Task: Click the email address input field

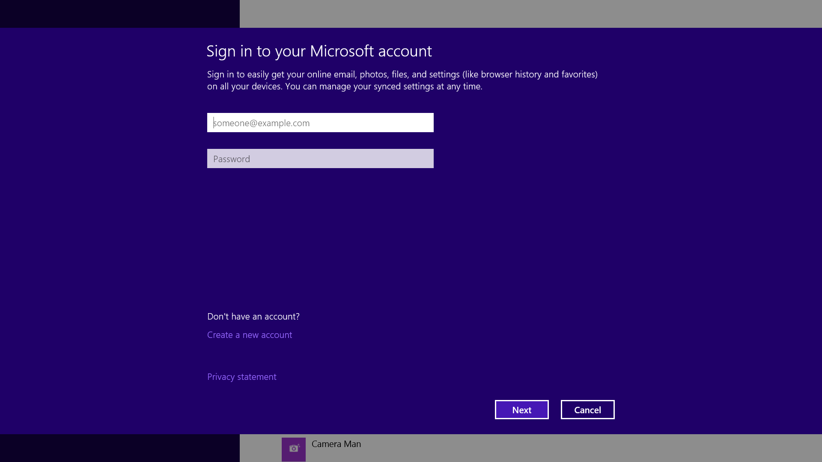Action: click(x=320, y=123)
